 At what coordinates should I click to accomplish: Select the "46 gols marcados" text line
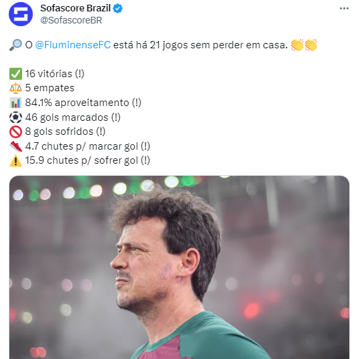tap(73, 117)
